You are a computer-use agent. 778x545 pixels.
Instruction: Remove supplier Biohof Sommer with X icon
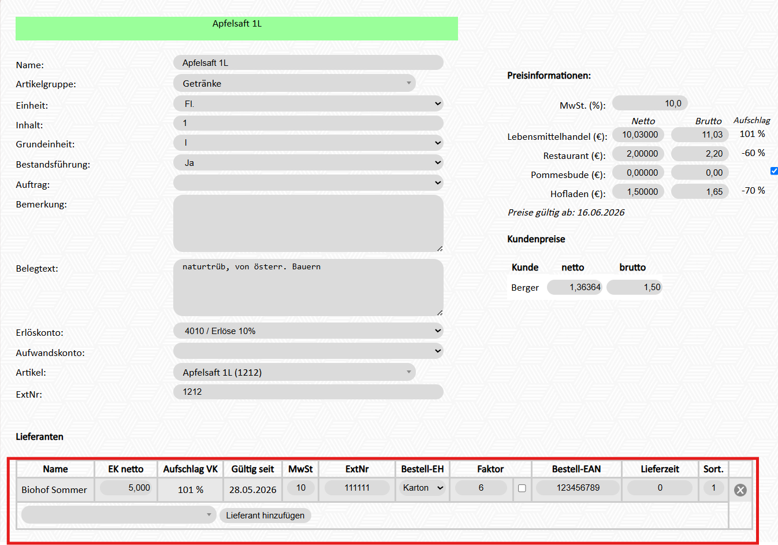[740, 490]
